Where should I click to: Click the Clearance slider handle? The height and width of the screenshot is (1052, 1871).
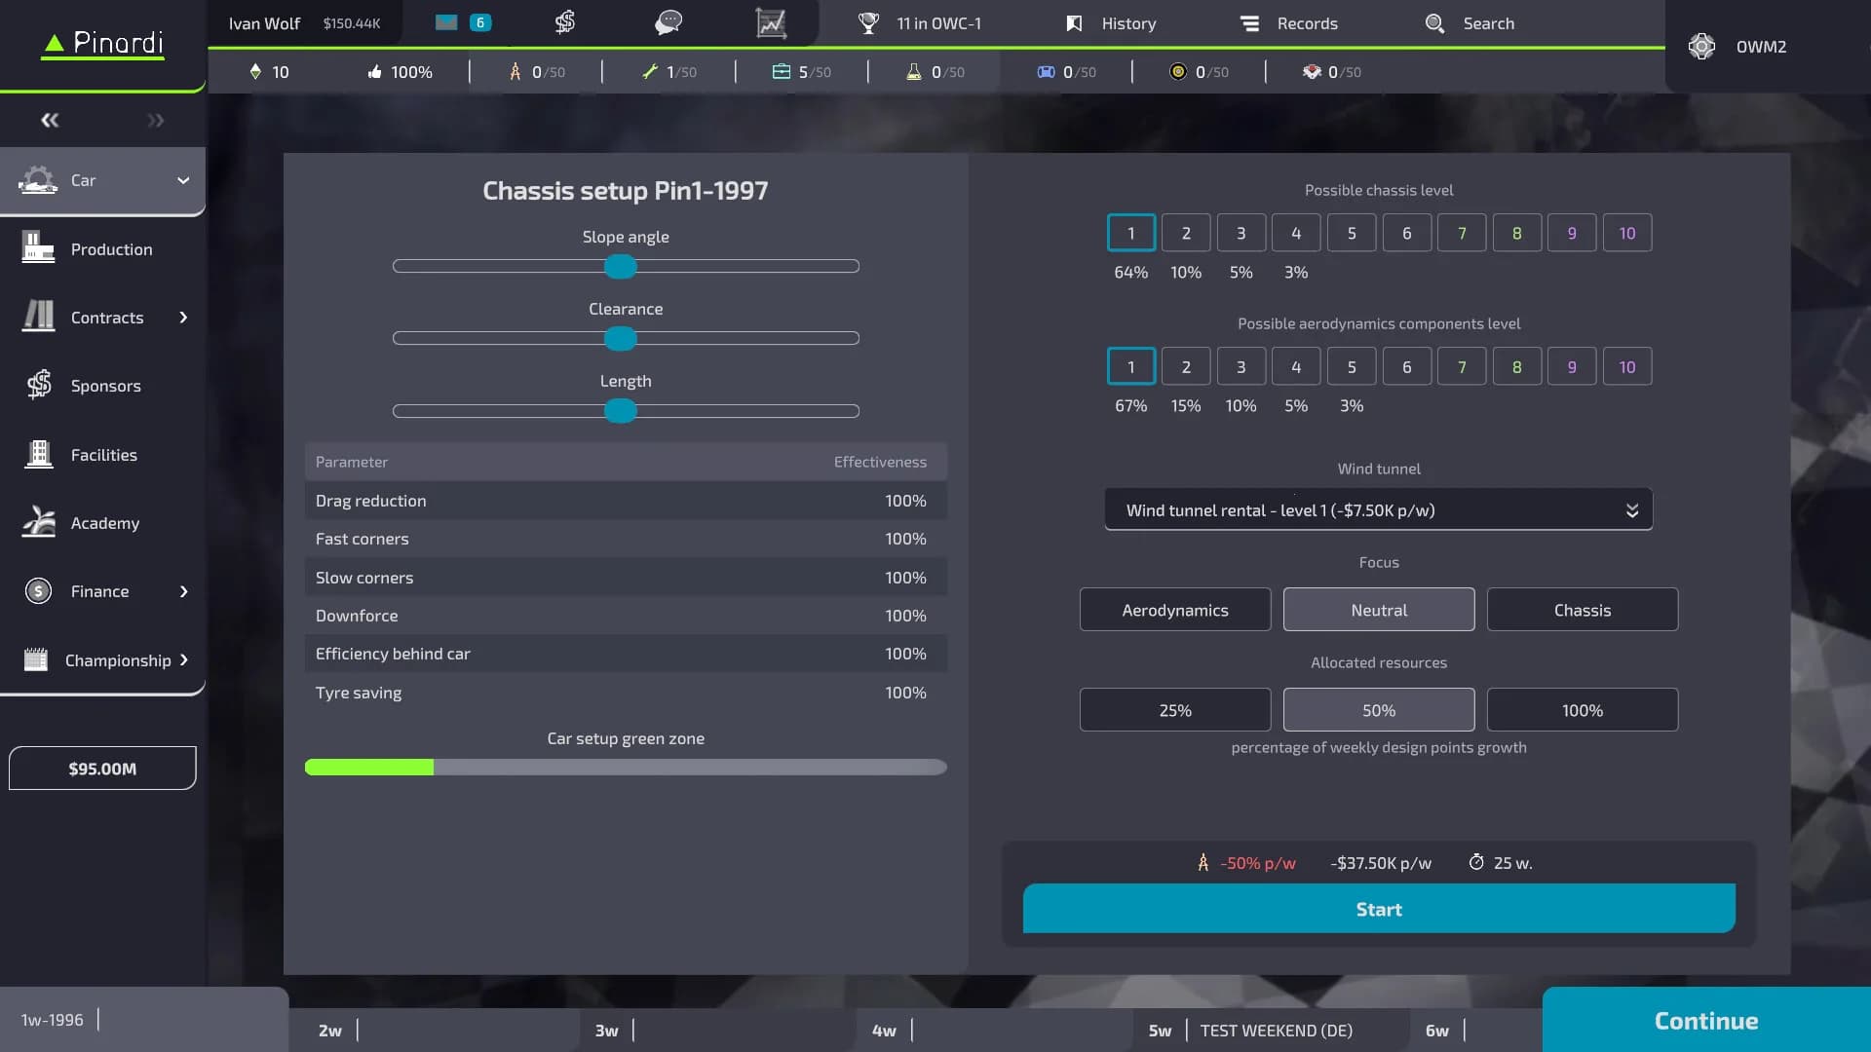pyautogui.click(x=620, y=338)
